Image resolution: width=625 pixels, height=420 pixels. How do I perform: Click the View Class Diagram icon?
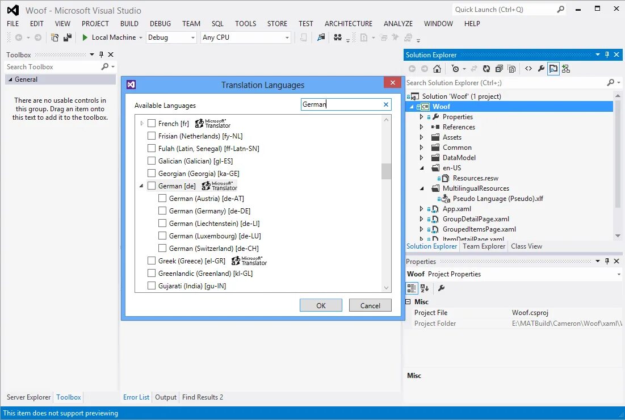pos(566,69)
